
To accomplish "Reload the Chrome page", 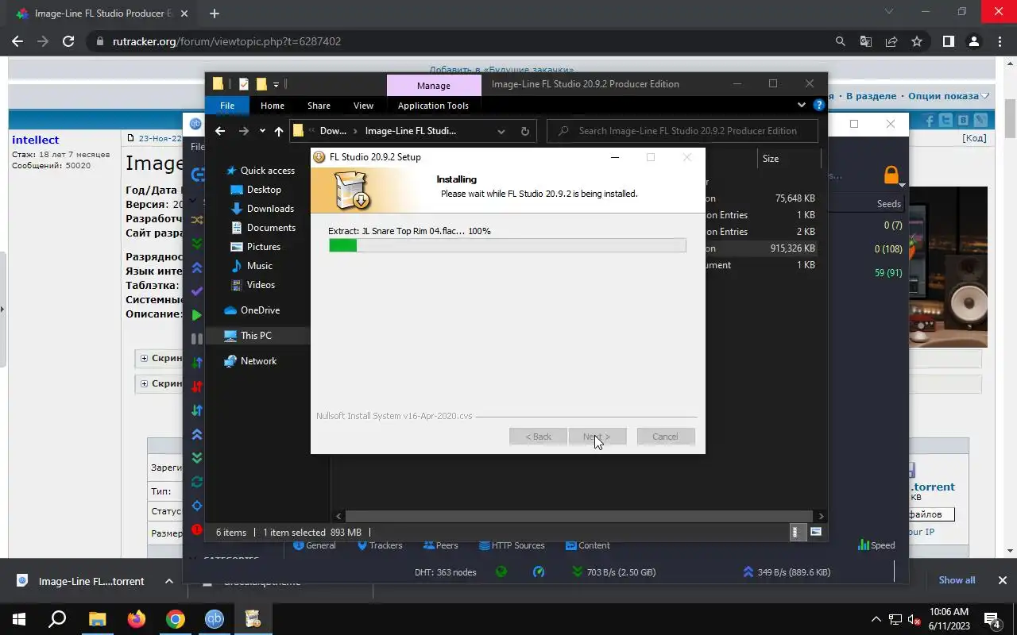I will point(68,41).
